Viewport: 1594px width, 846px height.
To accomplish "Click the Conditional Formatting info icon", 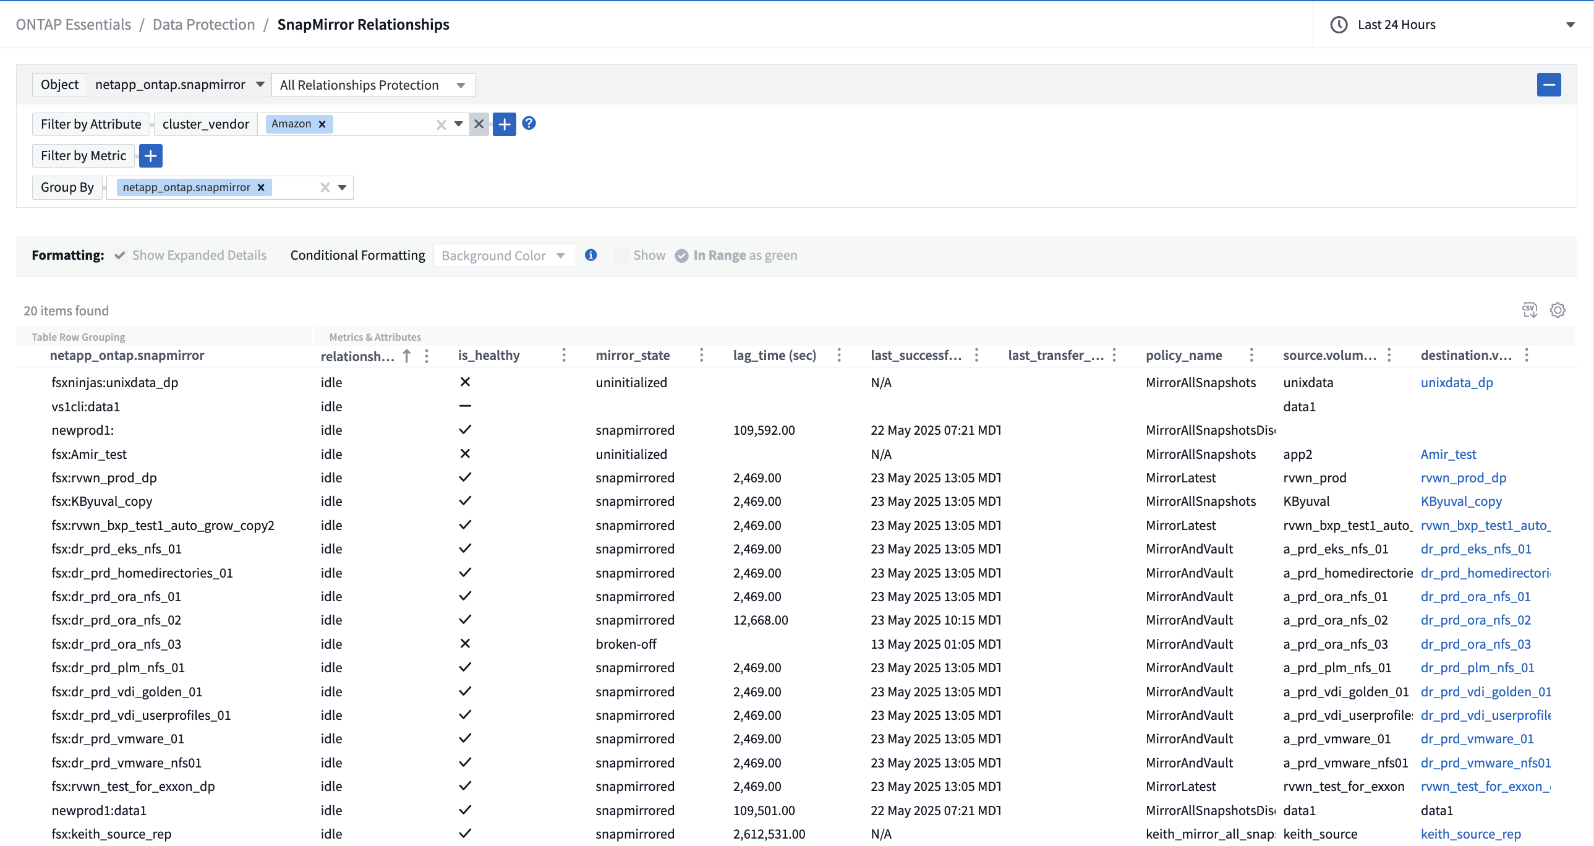I will [x=590, y=255].
